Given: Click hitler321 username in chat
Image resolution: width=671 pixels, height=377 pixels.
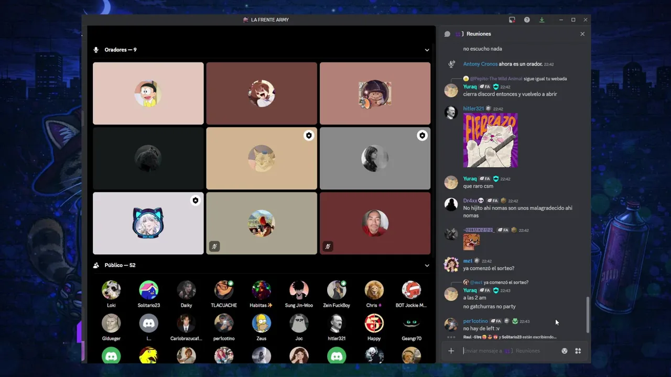Looking at the screenshot, I should 473,109.
